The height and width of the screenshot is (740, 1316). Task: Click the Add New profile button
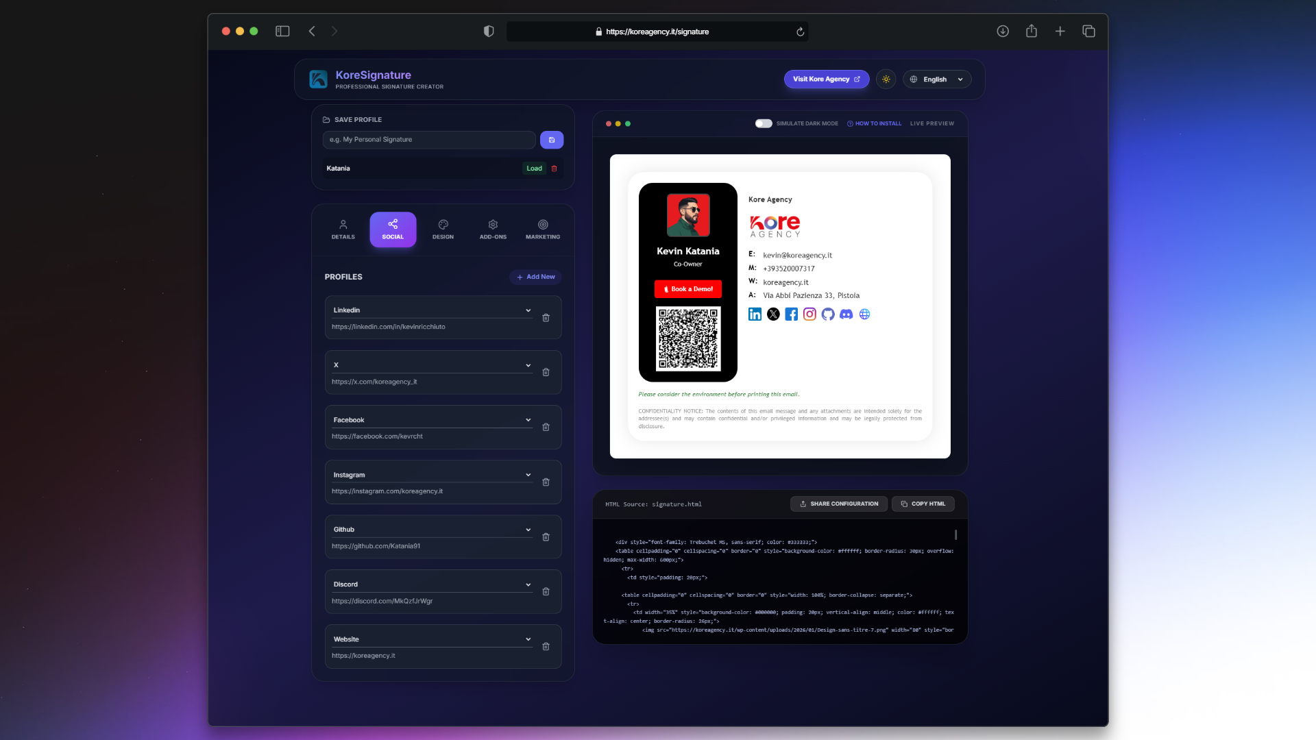(x=535, y=277)
